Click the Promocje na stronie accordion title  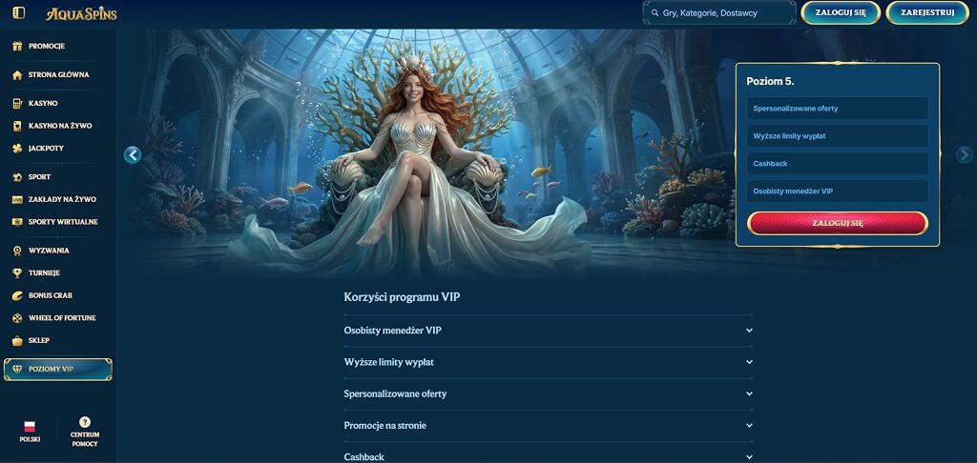(x=385, y=426)
